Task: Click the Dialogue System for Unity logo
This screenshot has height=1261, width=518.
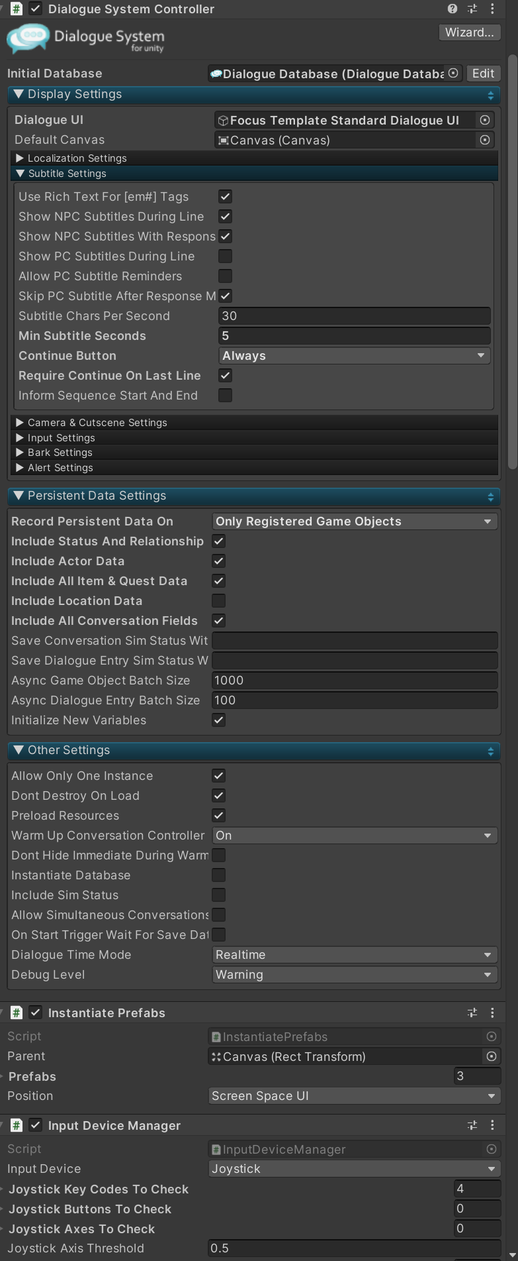Action: pos(85,39)
